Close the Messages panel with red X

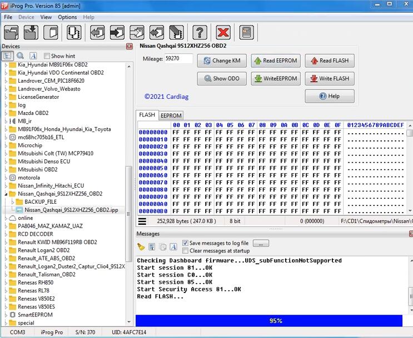411,234
